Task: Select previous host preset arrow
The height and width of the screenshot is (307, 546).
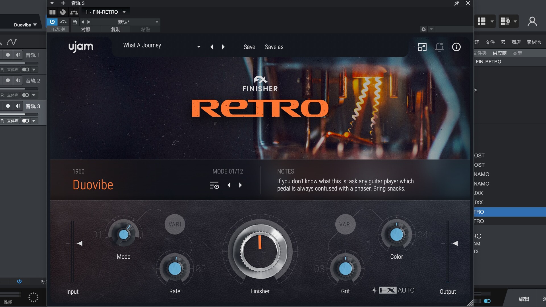Action: [82, 22]
